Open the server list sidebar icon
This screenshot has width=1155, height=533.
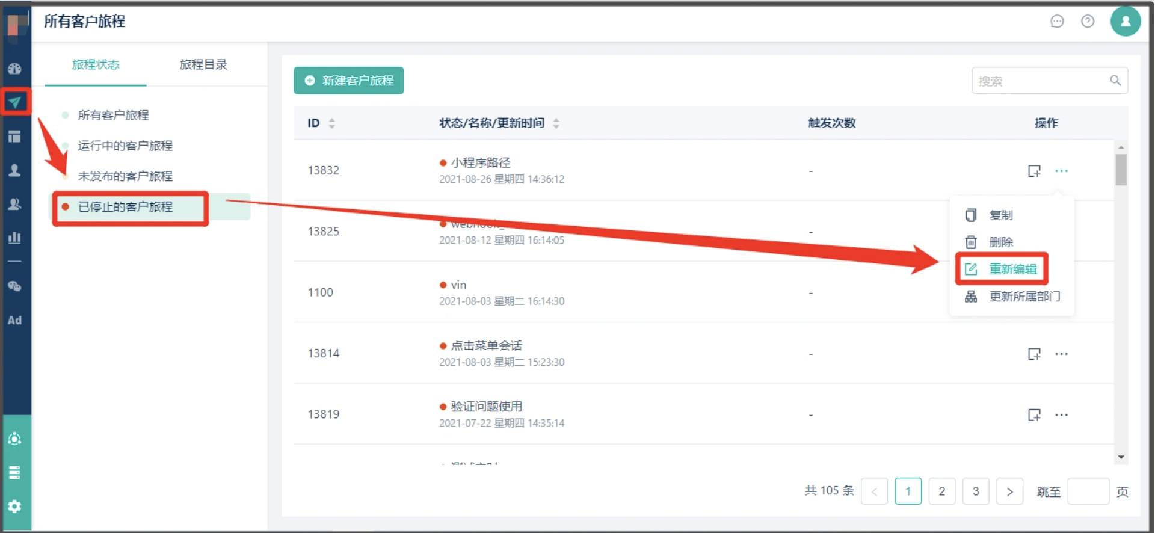[x=14, y=472]
